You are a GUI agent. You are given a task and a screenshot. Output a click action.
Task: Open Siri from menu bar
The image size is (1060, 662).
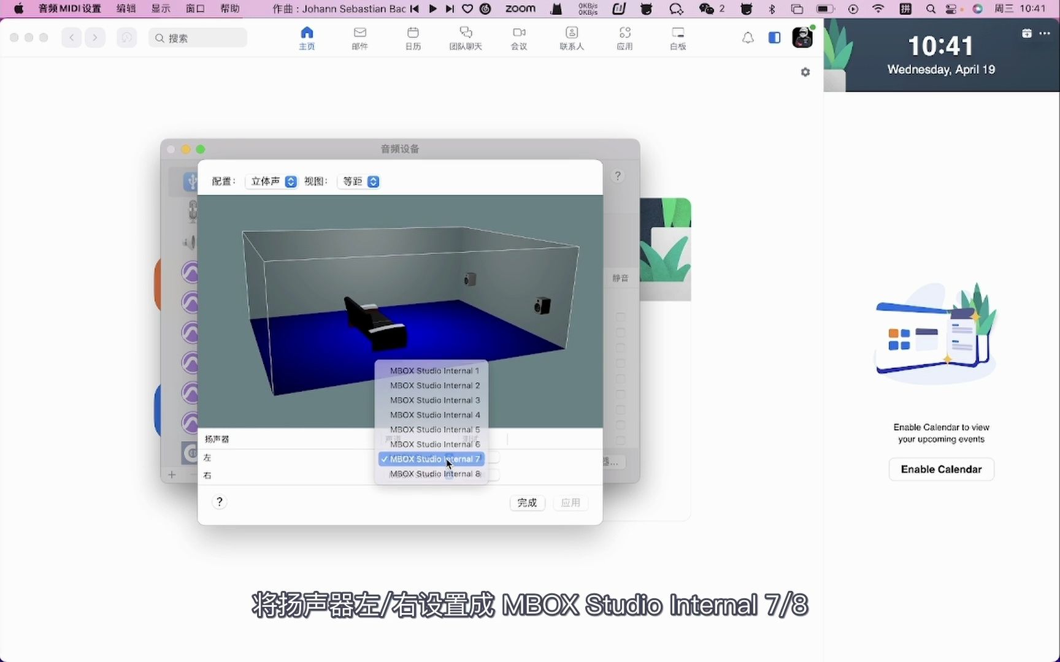coord(978,9)
